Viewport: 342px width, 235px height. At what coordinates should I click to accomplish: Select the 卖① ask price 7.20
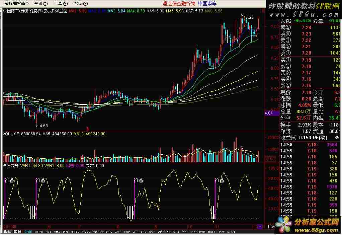pos(307,53)
